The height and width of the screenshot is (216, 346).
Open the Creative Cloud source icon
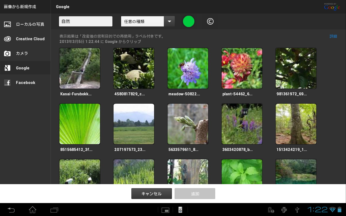[7, 39]
